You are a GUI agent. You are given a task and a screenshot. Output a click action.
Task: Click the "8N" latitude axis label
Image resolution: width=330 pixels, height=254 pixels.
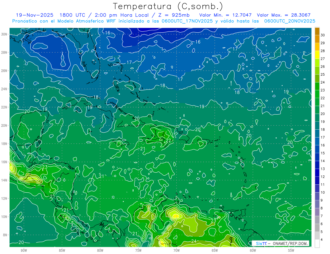click(5, 235)
